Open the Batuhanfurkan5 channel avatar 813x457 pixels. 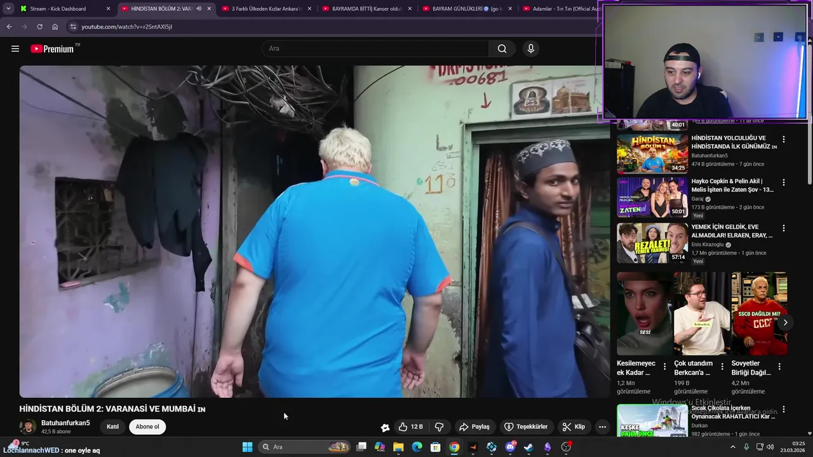(x=27, y=427)
